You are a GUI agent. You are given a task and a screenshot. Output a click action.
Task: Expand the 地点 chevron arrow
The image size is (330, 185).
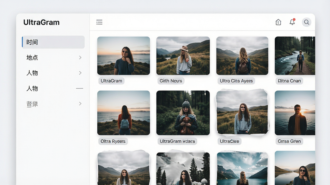point(80,57)
